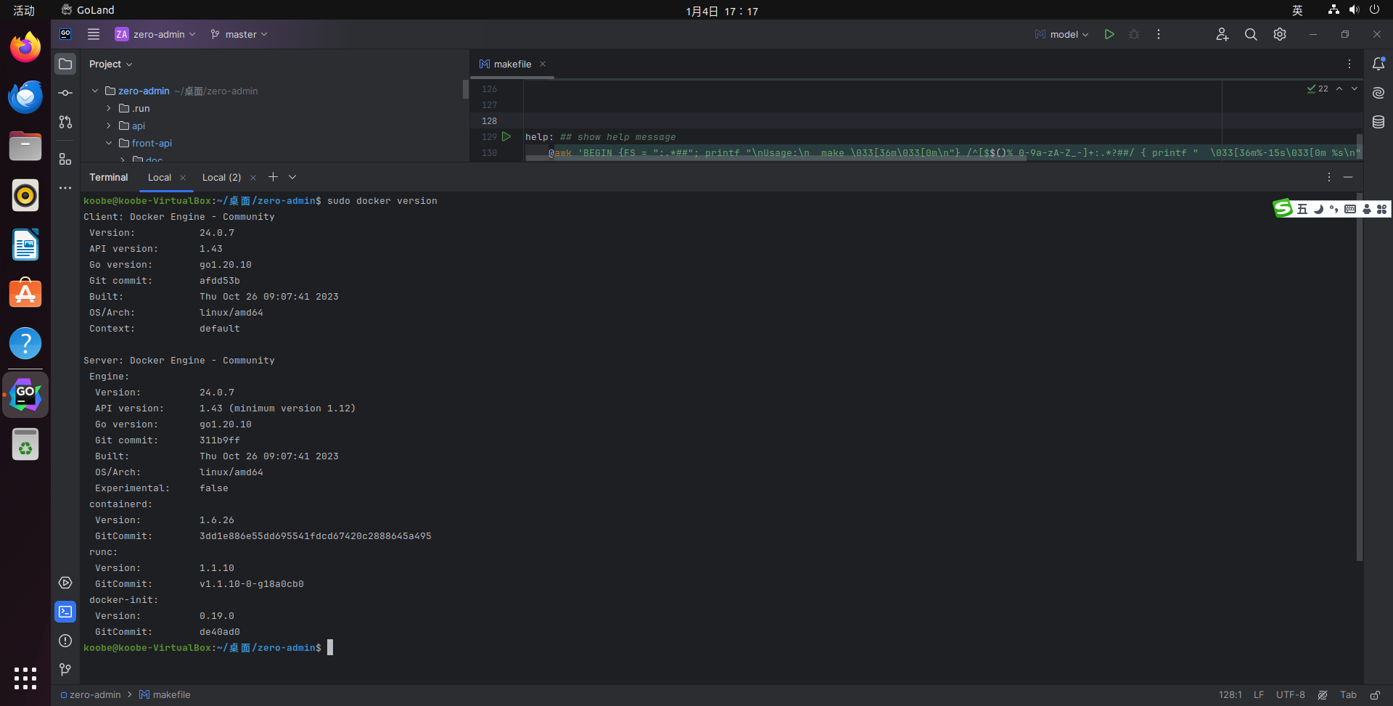The width and height of the screenshot is (1393, 706).
Task: Open highlighting level icon in status bar
Action: pyautogui.click(x=1323, y=695)
